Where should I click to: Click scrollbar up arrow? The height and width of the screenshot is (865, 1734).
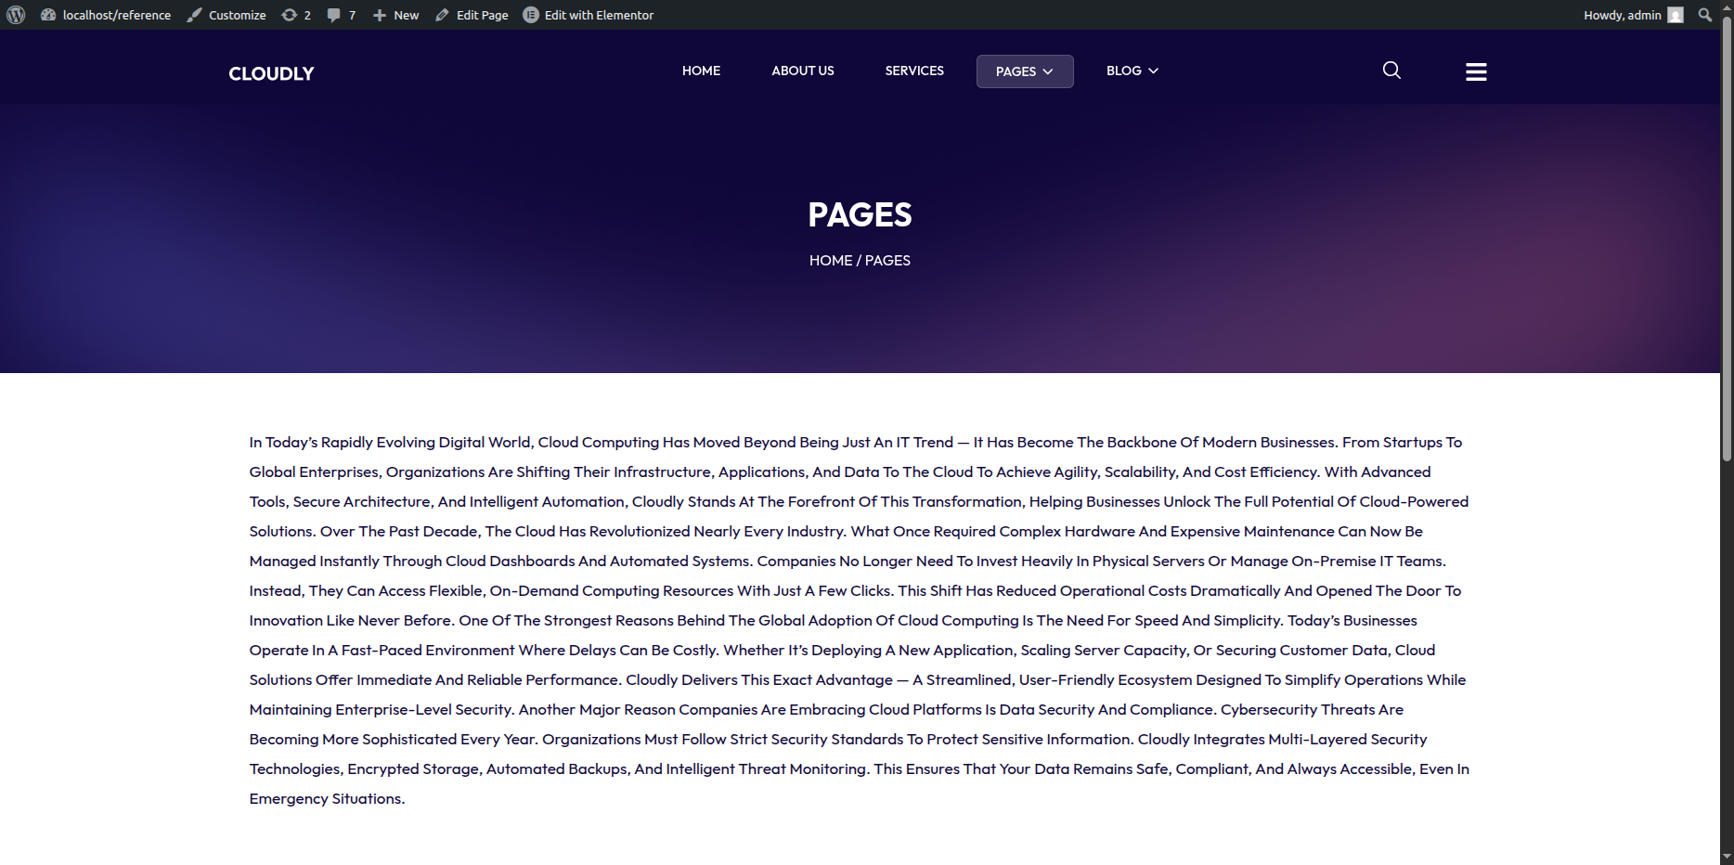click(x=1727, y=7)
